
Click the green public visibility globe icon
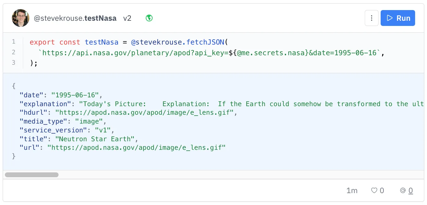pyautogui.click(x=149, y=18)
